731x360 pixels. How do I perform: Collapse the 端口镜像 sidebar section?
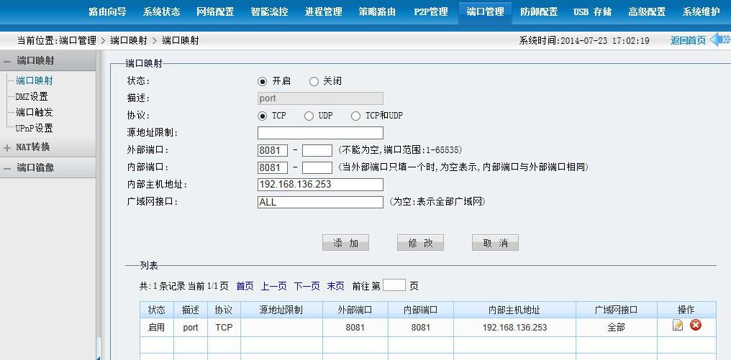pos(7,167)
